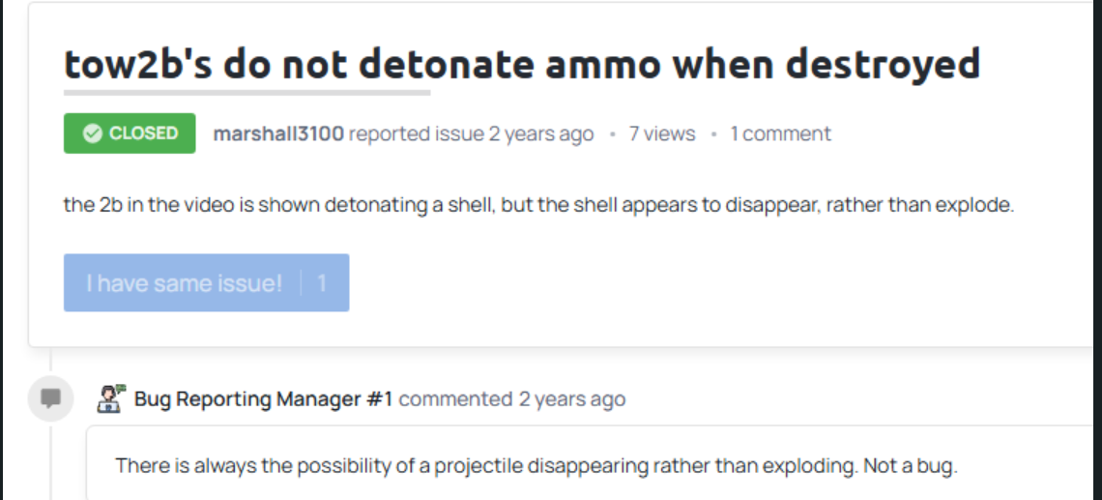This screenshot has width=1102, height=500.
Task: Jump to the "1 comment" link
Action: (780, 133)
